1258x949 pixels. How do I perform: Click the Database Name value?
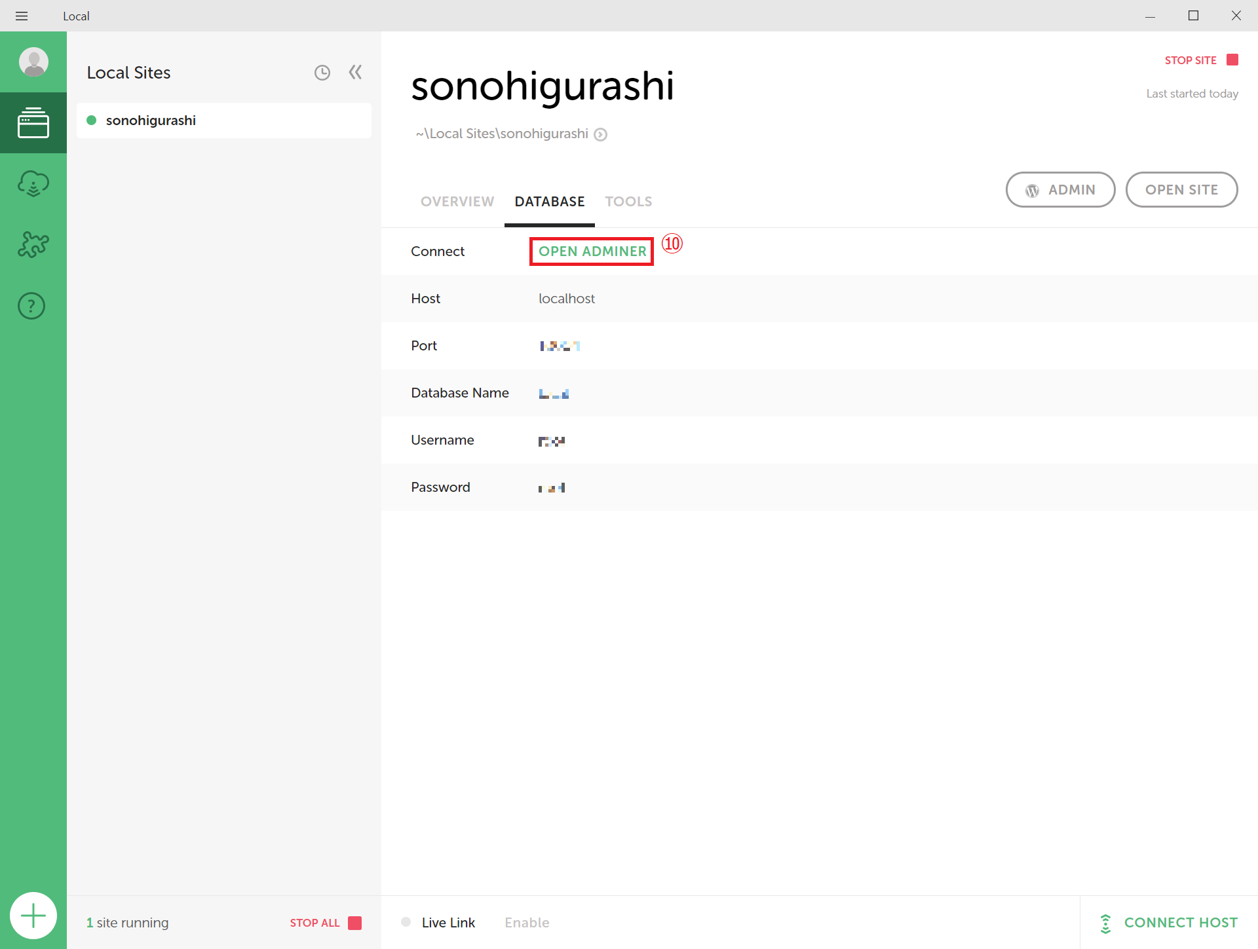[554, 394]
